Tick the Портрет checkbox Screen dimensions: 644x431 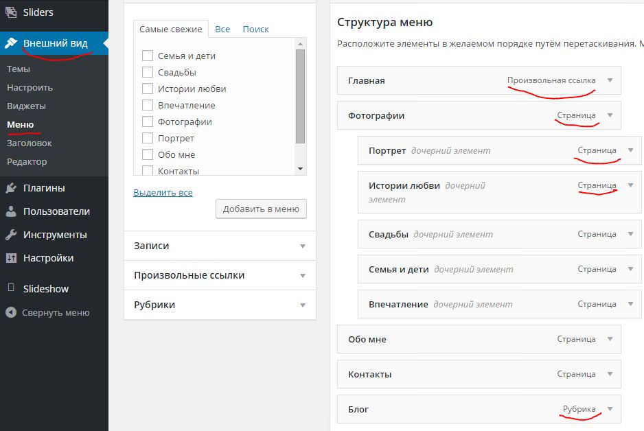(x=148, y=138)
